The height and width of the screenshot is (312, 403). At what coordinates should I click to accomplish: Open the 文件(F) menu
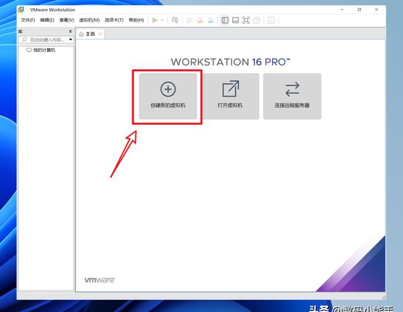click(28, 20)
